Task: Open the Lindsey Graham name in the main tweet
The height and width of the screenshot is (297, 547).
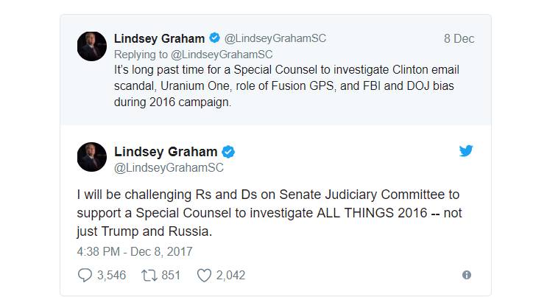Action: [x=166, y=152]
